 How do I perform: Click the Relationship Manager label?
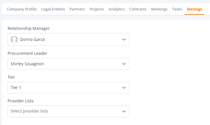28,28
